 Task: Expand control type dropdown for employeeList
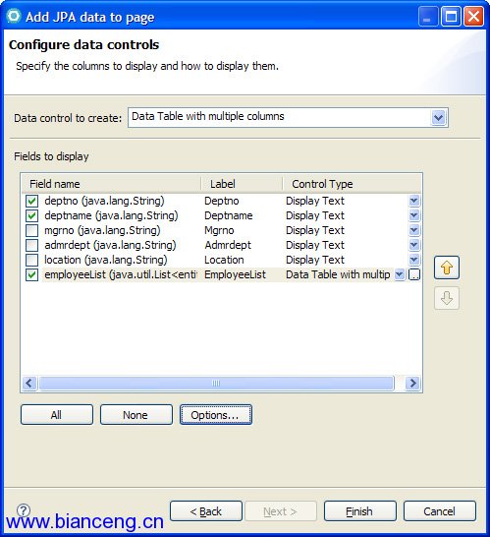click(x=399, y=274)
